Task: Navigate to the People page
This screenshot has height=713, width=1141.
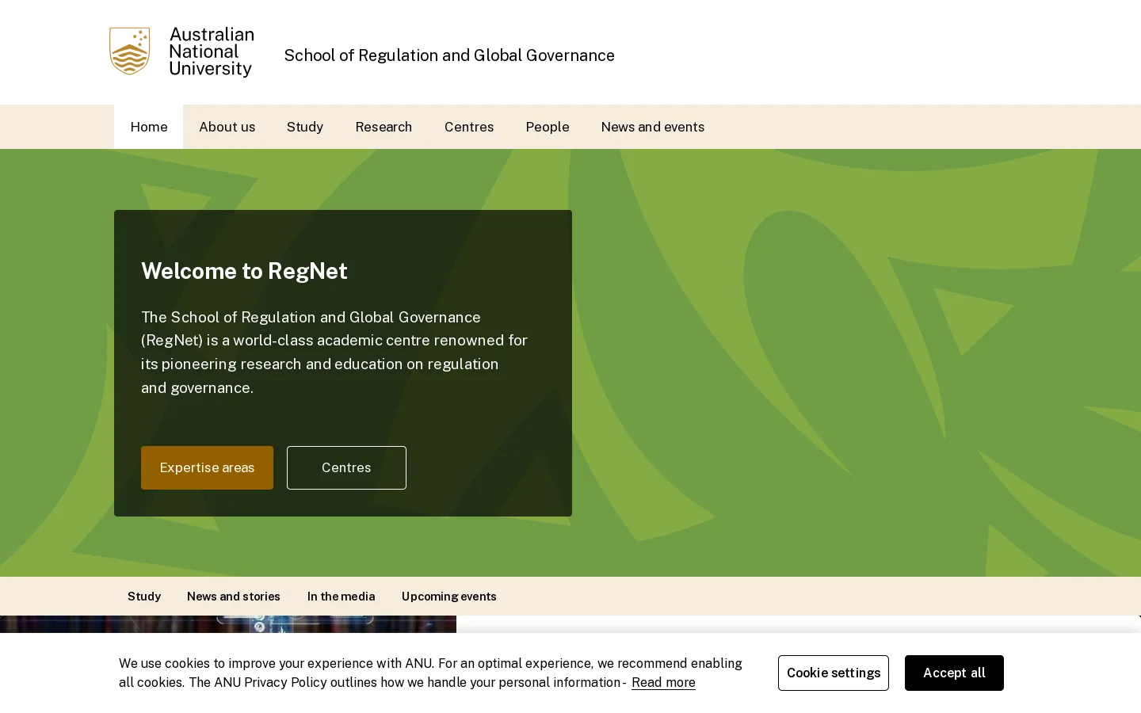Action: 548,127
